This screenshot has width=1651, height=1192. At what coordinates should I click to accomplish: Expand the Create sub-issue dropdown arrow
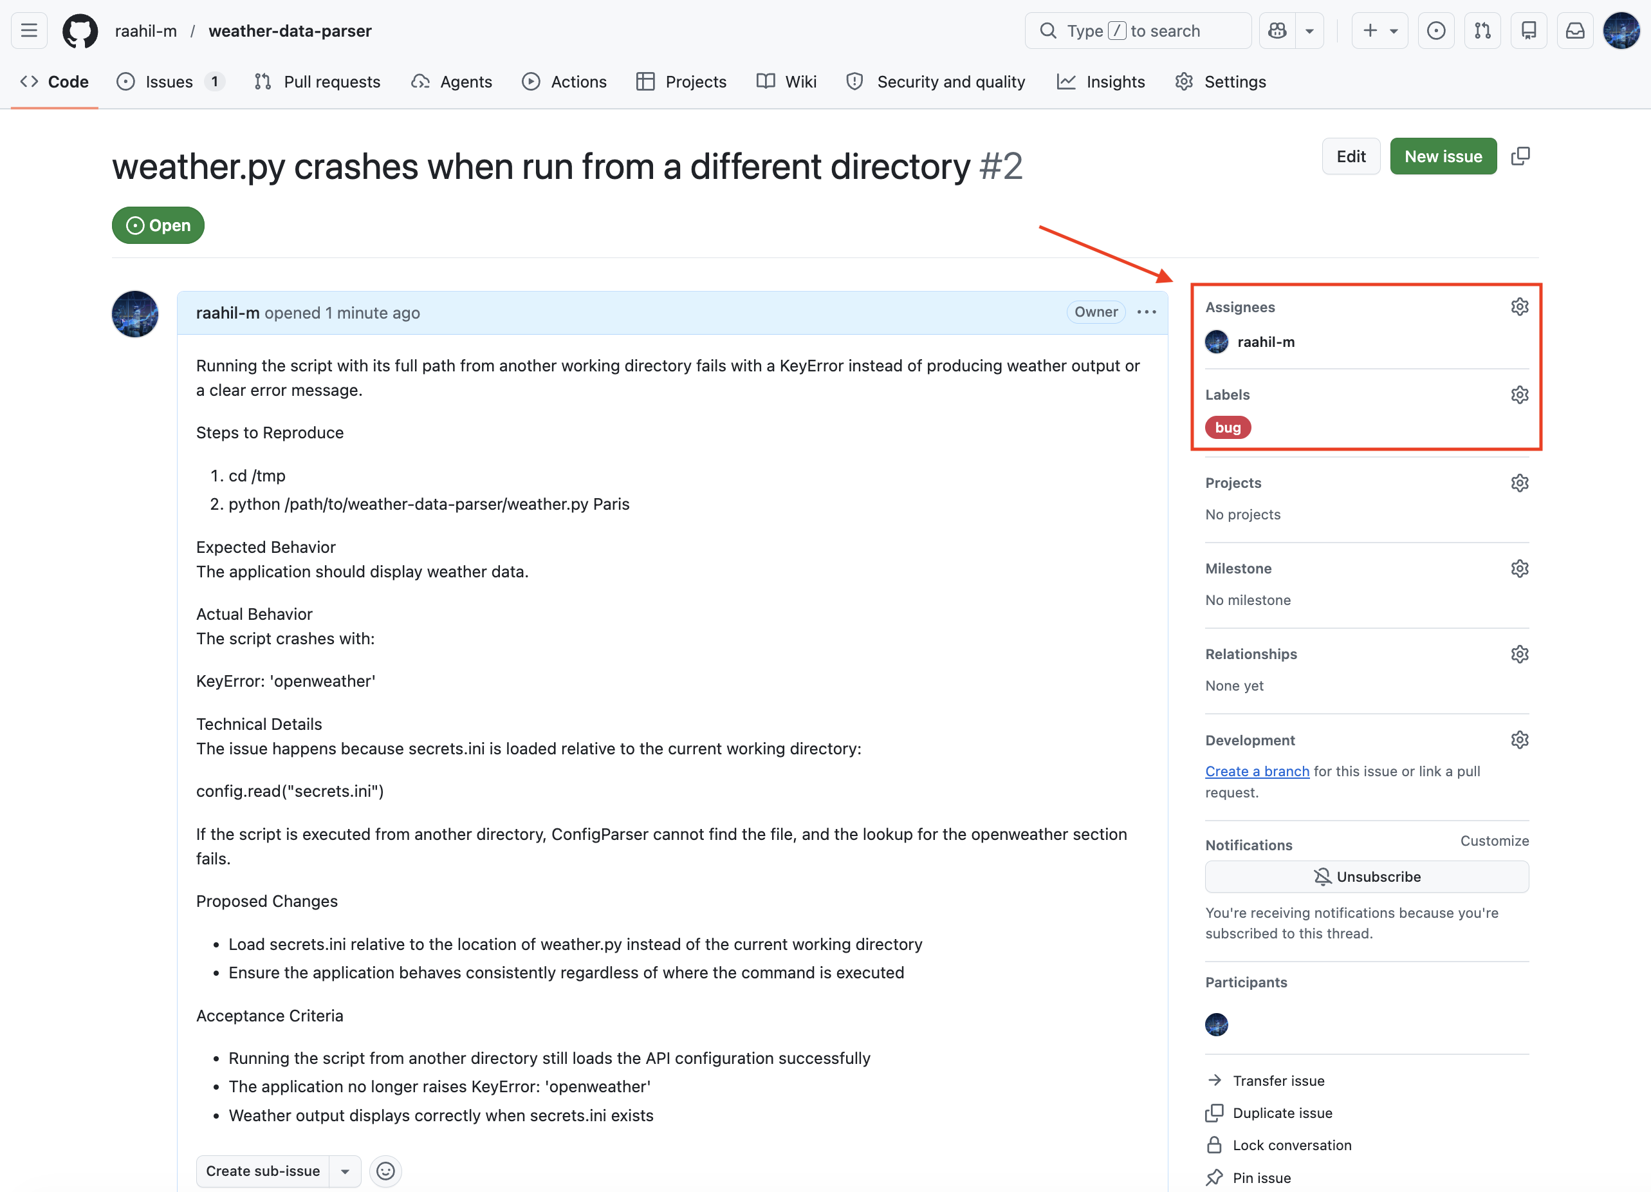345,1171
